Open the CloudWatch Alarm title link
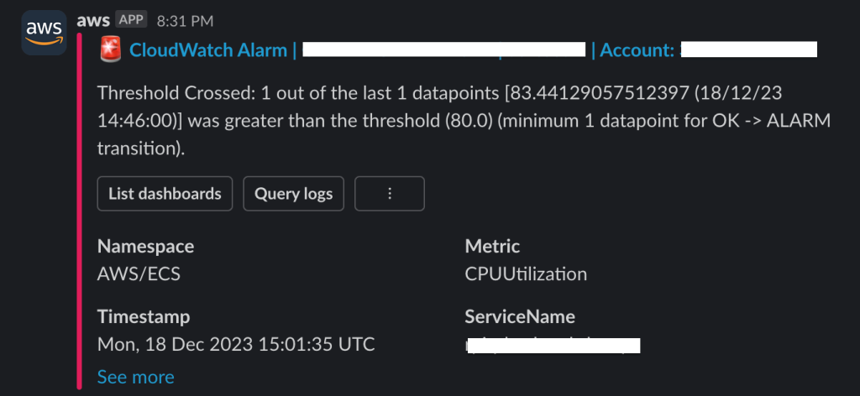Viewport: 860px width, 396px height. [208, 50]
